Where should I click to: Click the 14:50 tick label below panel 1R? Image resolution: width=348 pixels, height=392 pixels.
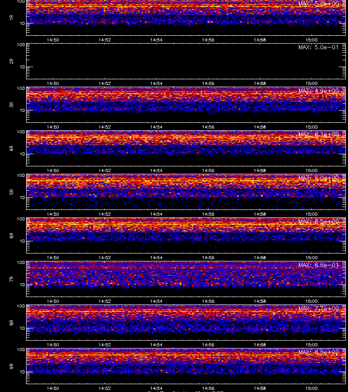[x=53, y=40]
